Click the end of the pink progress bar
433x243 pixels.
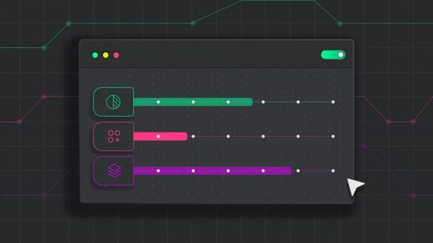point(185,136)
